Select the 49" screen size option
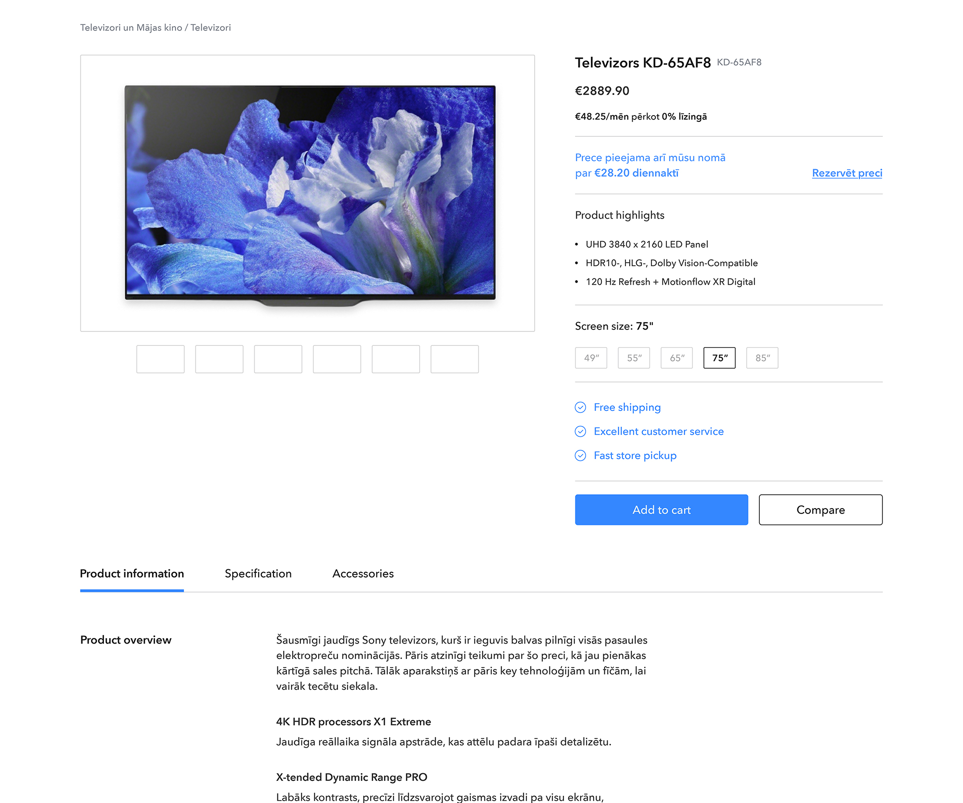Image resolution: width=963 pixels, height=803 pixels. (591, 358)
